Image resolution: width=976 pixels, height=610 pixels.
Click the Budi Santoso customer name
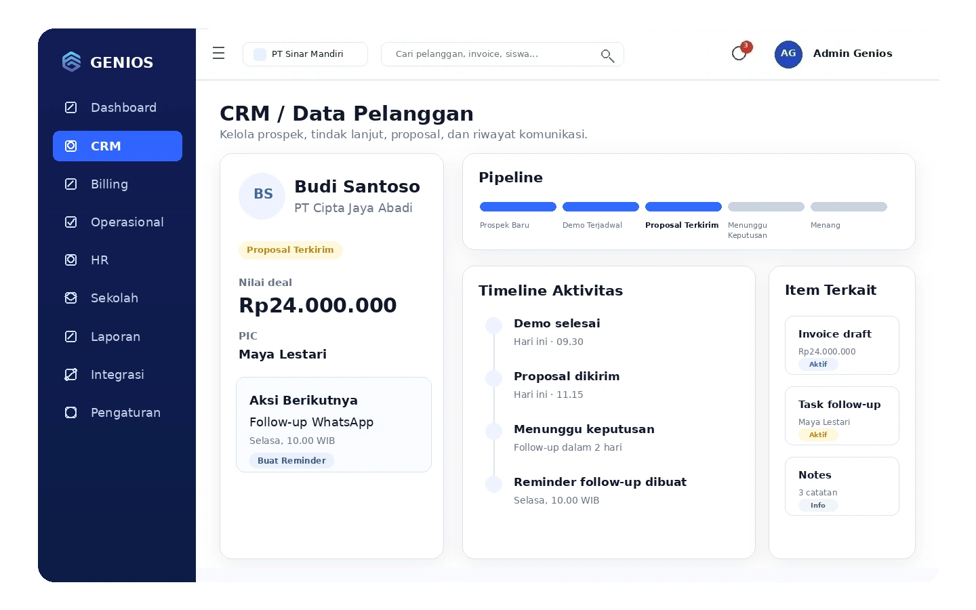357,186
